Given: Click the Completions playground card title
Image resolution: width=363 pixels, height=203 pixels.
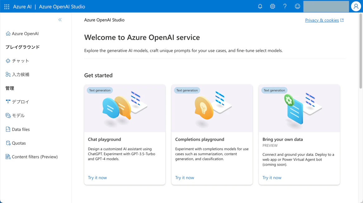Looking at the screenshot, I should (200, 139).
